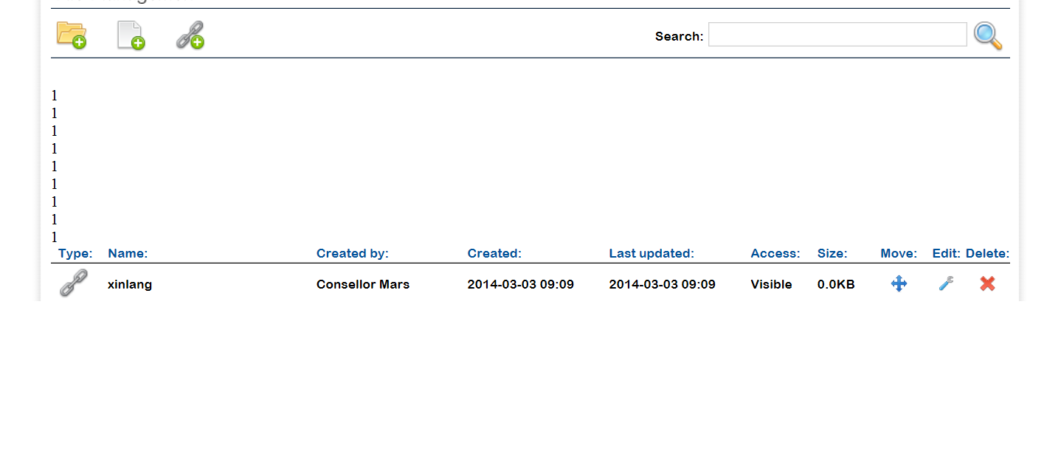The height and width of the screenshot is (465, 1047).
Task: Click the Access column header
Action: pos(775,253)
